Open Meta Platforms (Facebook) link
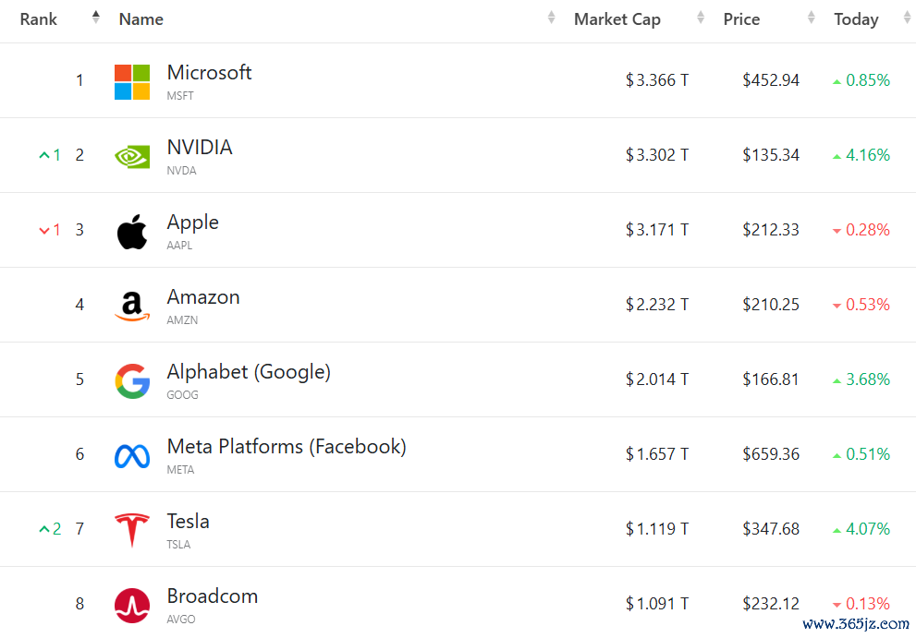This screenshot has width=916, height=638. point(287,447)
